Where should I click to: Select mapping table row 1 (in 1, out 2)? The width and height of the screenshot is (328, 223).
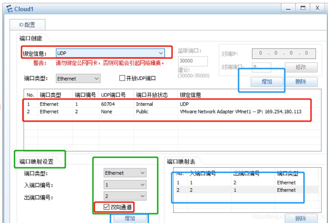(247, 183)
